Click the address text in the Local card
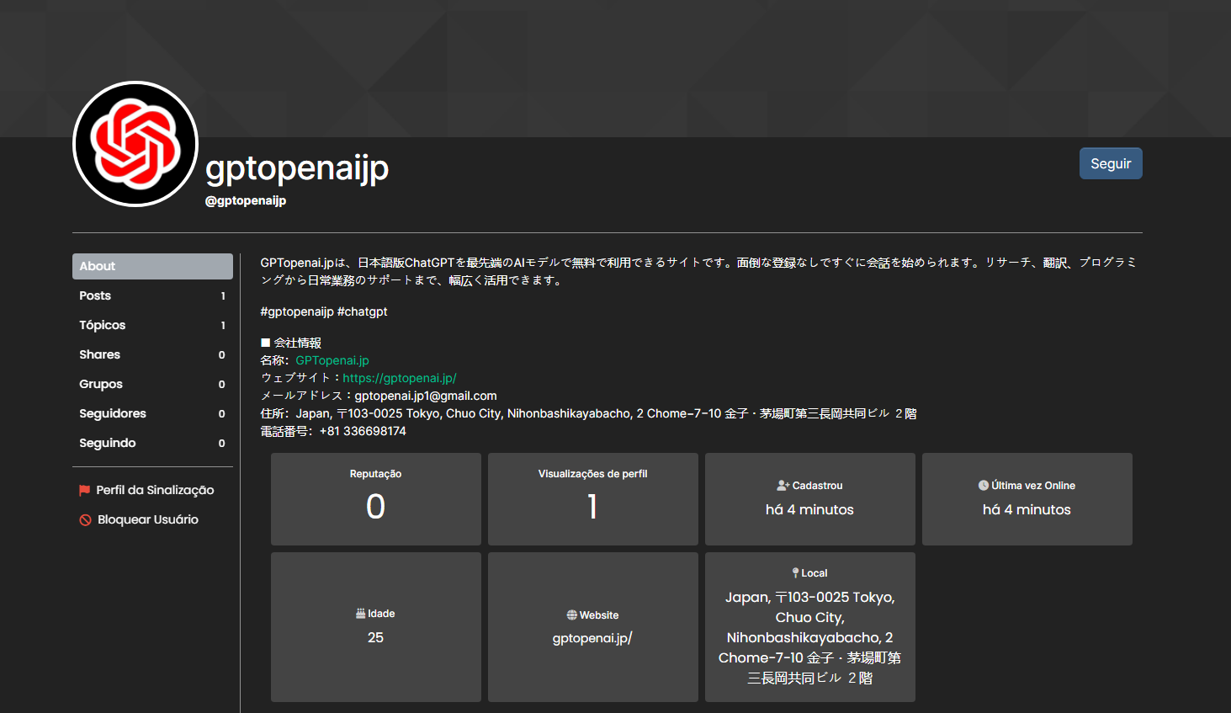Screen dimensions: 1231x713 point(809,637)
